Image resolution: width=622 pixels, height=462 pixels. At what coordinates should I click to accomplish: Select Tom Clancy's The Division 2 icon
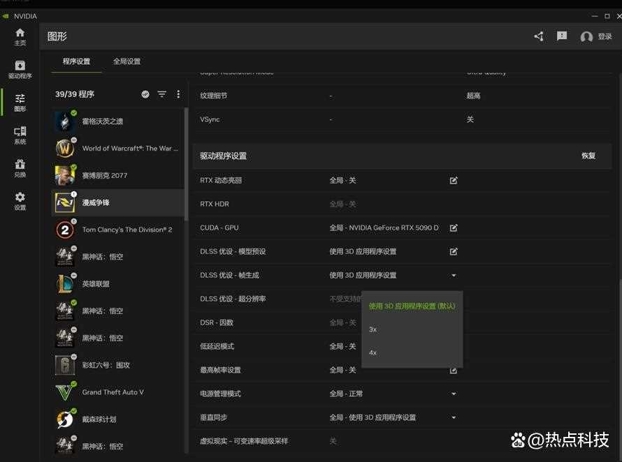[65, 230]
